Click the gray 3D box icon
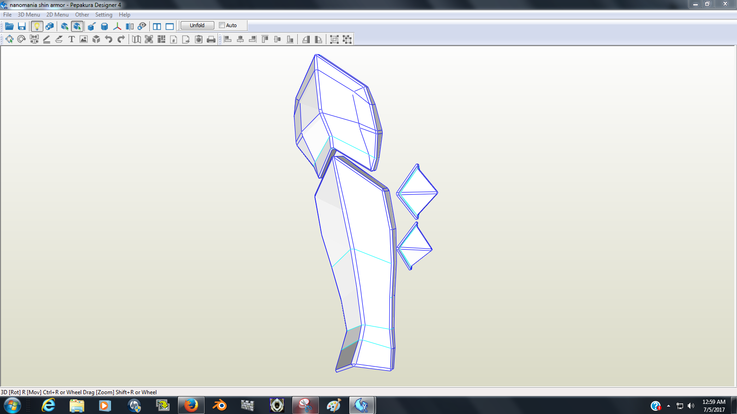The width and height of the screenshot is (737, 414). pyautogui.click(x=96, y=39)
